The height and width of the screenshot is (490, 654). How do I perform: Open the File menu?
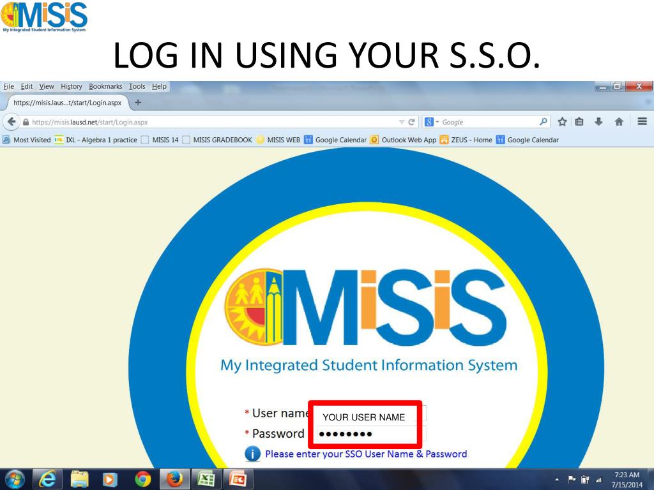(x=8, y=86)
